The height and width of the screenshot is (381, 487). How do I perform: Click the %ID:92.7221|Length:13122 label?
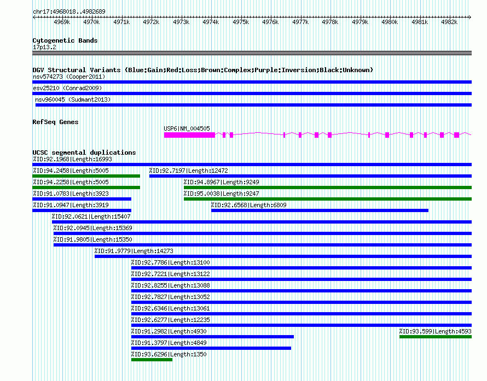tap(171, 274)
